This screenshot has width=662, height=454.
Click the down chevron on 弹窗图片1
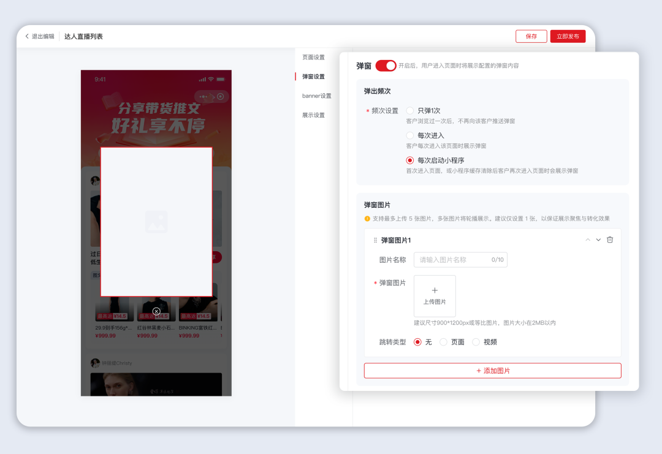[x=598, y=240]
